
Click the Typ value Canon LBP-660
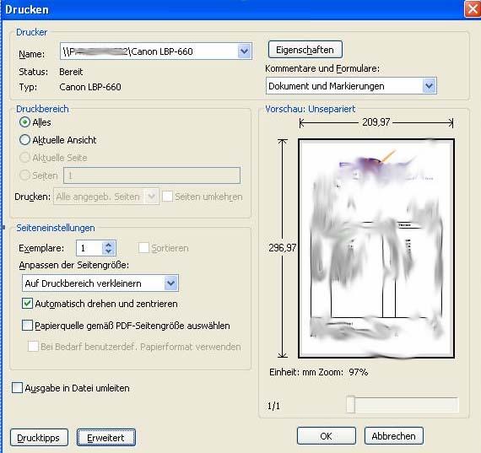point(90,87)
